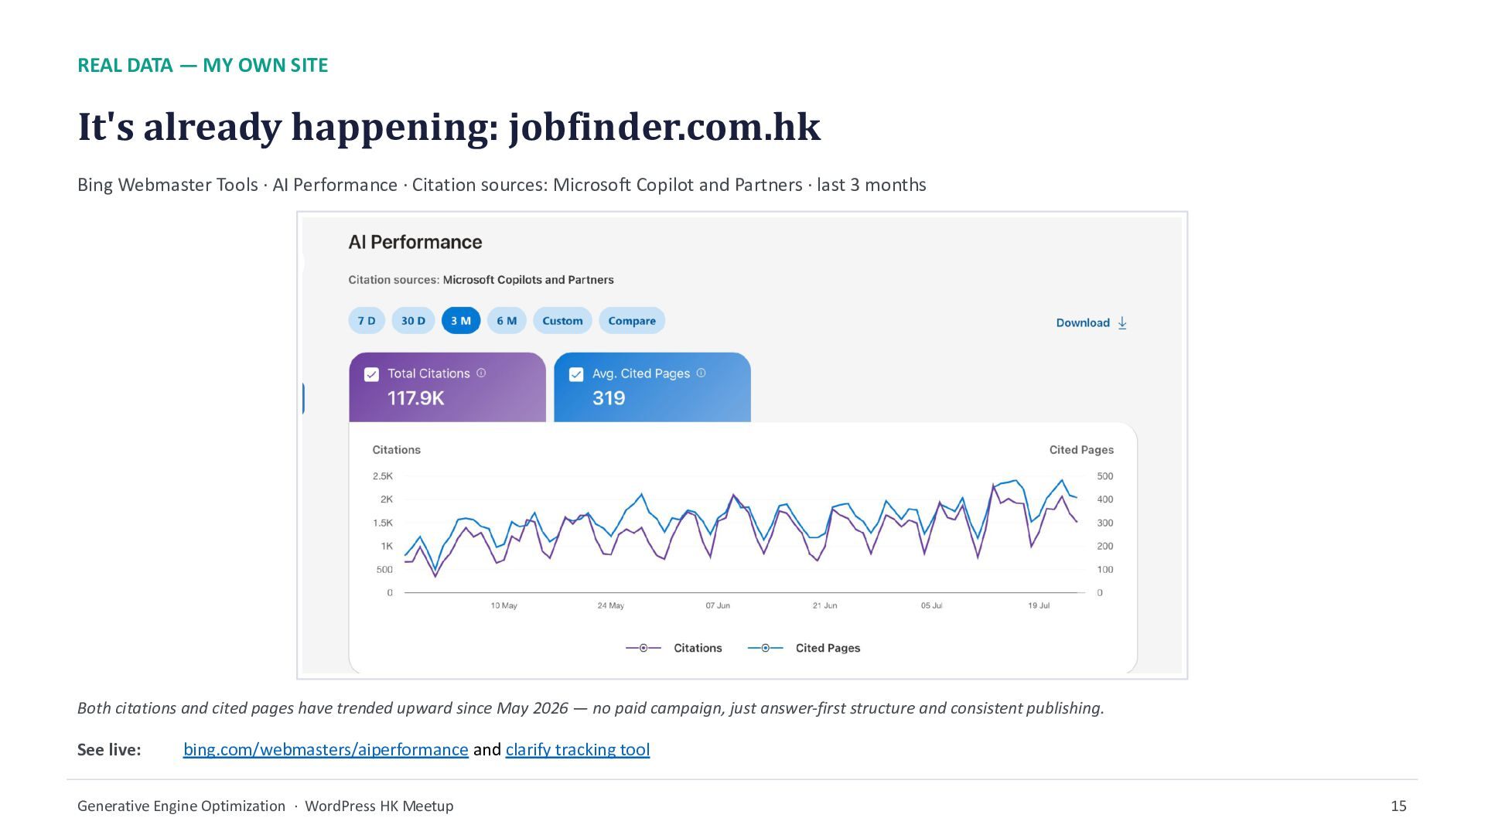Screen dimensions: 1485x835
Task: Click the 07 Jun marker on chart axis
Action: point(718,605)
